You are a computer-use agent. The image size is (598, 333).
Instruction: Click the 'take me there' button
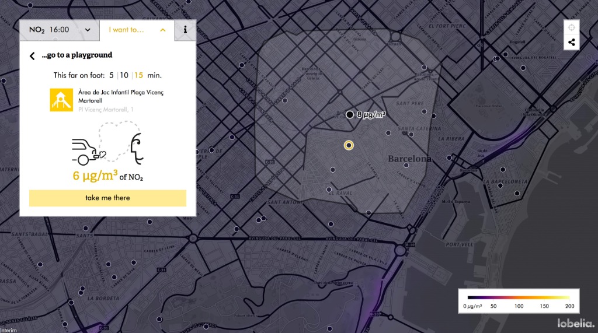click(x=107, y=198)
